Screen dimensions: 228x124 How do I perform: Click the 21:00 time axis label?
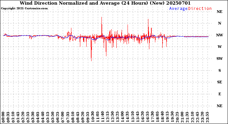pos(182,117)
